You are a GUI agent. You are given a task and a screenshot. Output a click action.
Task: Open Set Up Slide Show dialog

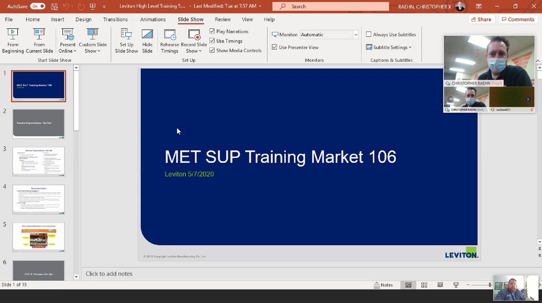click(x=126, y=41)
